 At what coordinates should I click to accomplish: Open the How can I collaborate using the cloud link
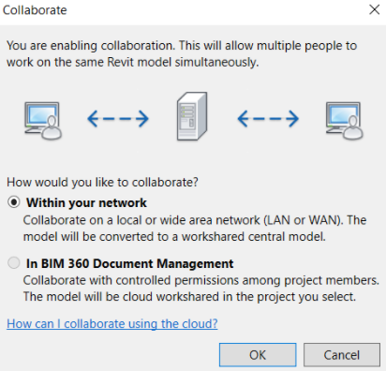pos(112,324)
